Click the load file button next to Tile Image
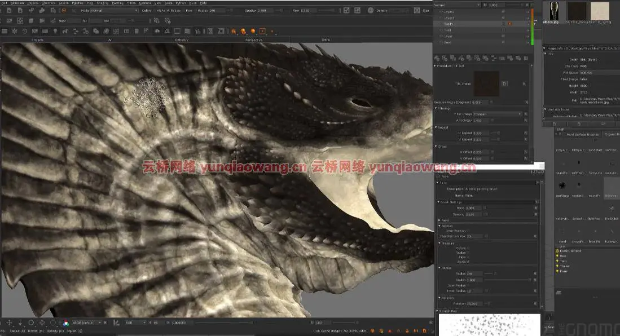The width and height of the screenshot is (620, 336). (x=504, y=84)
